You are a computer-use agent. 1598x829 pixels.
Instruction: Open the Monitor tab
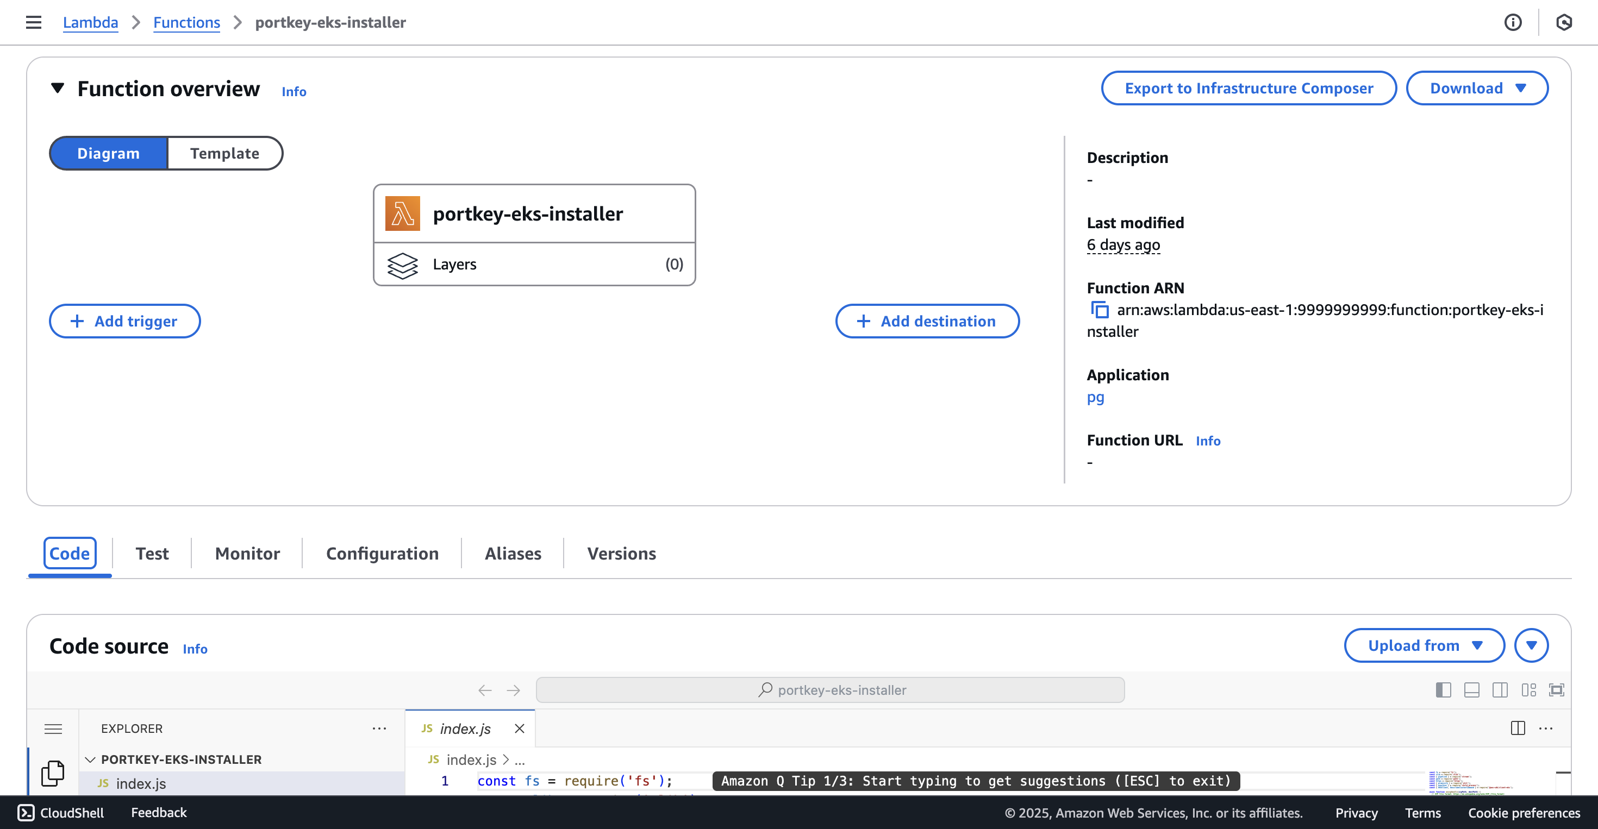pos(247,553)
